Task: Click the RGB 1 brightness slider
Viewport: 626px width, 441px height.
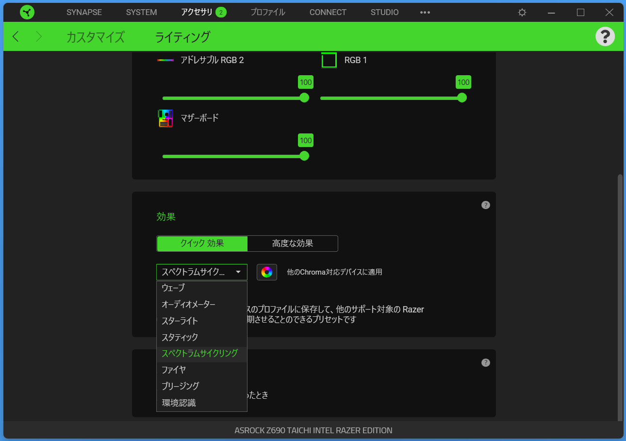Action: pyautogui.click(x=393, y=98)
